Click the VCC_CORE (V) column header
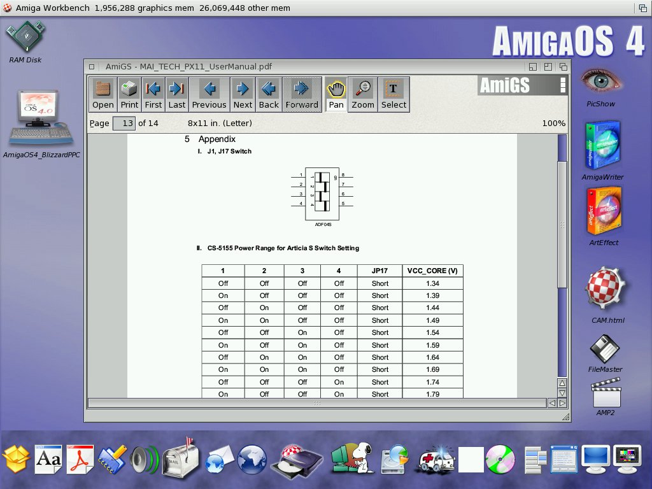The image size is (652, 489). point(432,271)
